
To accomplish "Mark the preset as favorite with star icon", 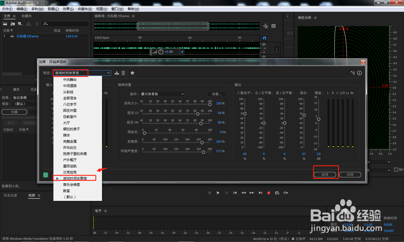I will tap(132, 73).
